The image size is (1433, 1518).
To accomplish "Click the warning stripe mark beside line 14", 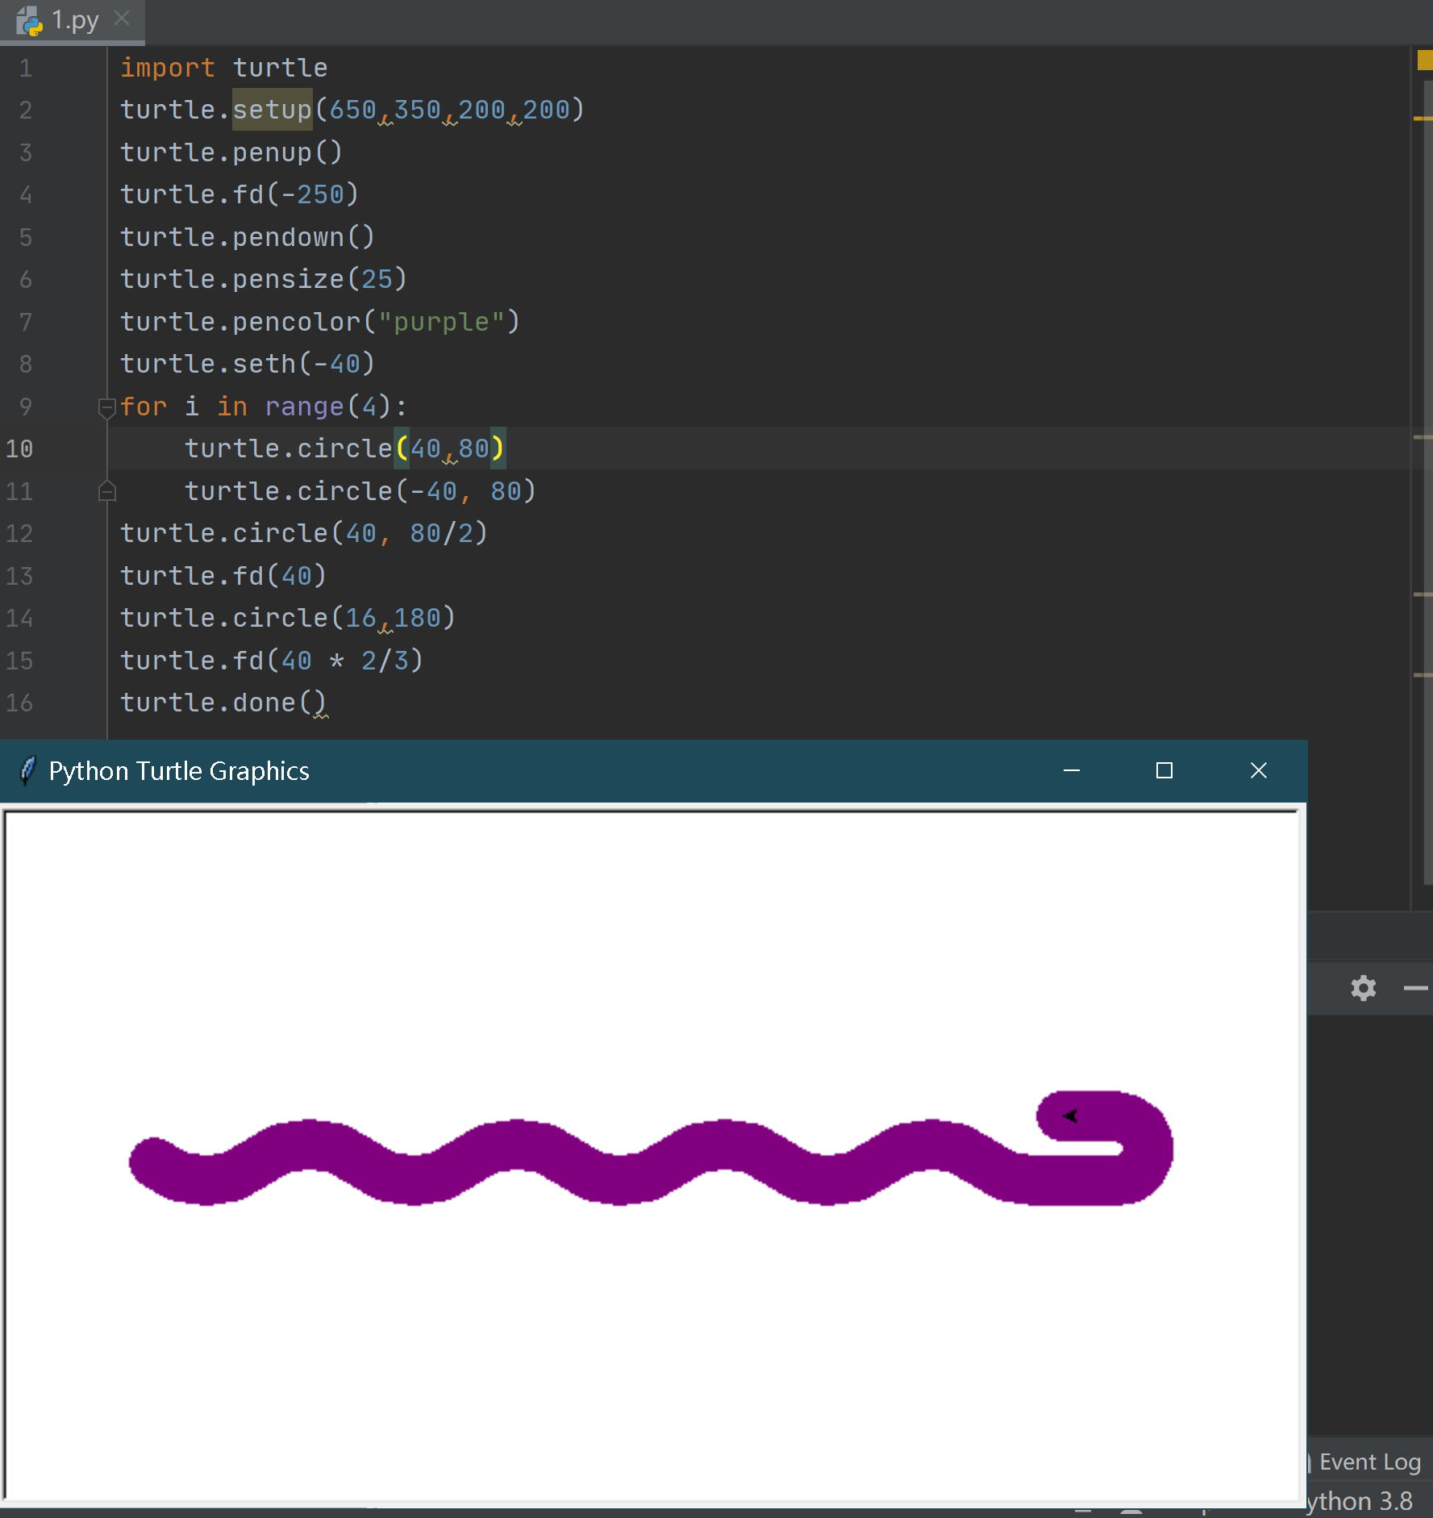I will pos(1423,594).
